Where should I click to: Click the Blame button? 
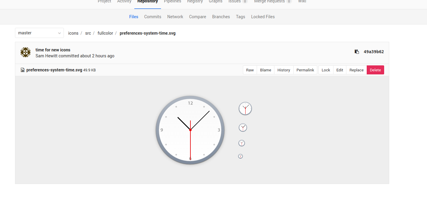coord(266,70)
